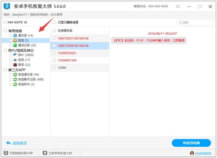217x158 pixels.
Task: Open the hamburger menu icon in title bar
Action: click(x=178, y=6)
